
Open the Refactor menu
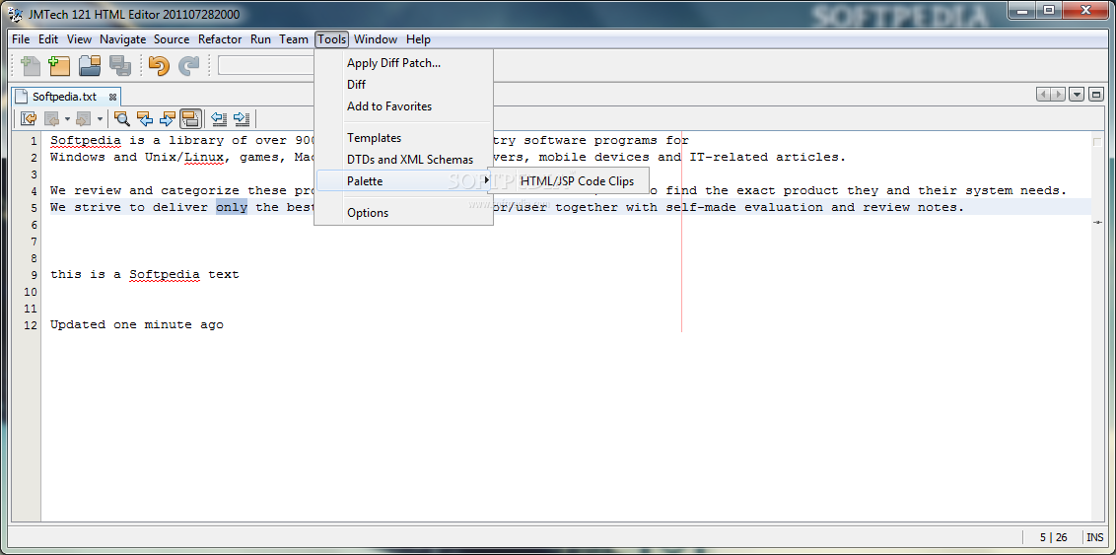[220, 39]
